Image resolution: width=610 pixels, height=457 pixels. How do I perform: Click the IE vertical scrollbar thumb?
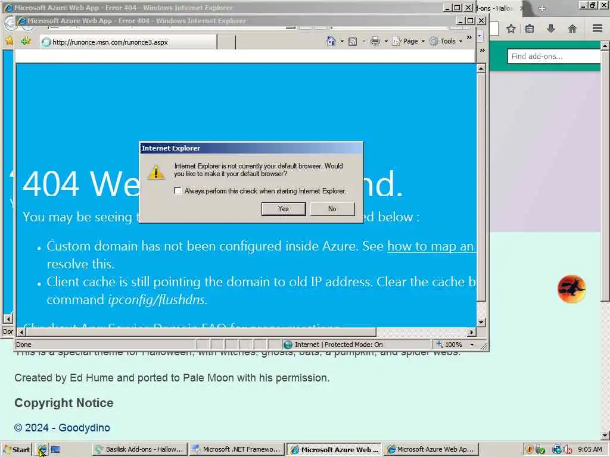click(x=481, y=187)
